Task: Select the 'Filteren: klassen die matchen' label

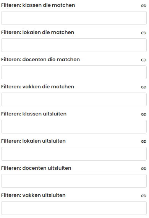Action: pyautogui.click(x=38, y=5)
